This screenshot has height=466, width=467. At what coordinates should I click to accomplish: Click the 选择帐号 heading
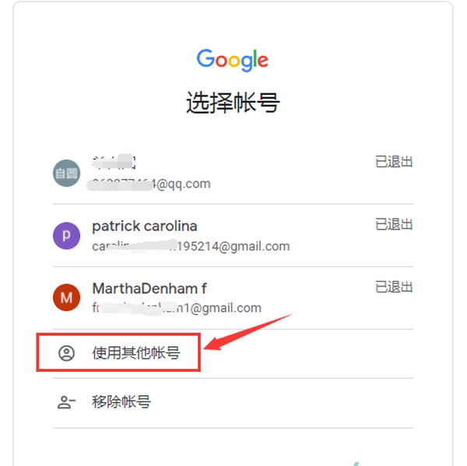pos(233,103)
